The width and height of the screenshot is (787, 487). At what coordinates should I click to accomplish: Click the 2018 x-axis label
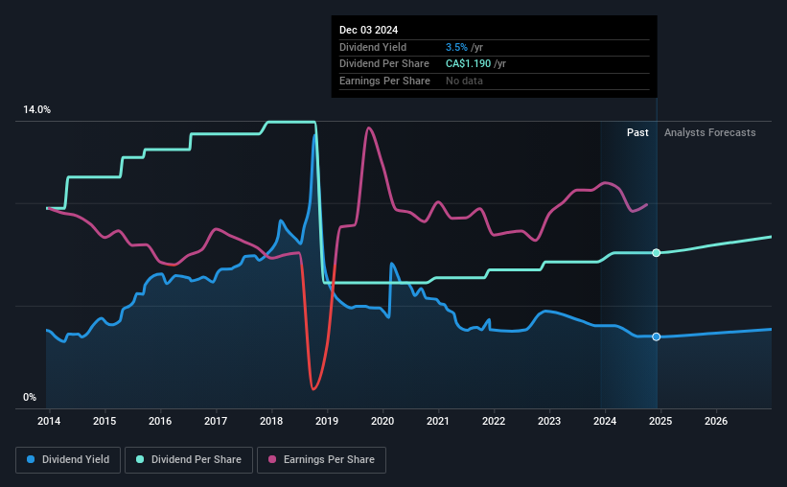pyautogui.click(x=271, y=421)
